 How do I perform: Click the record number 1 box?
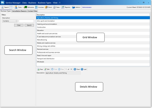66,69
